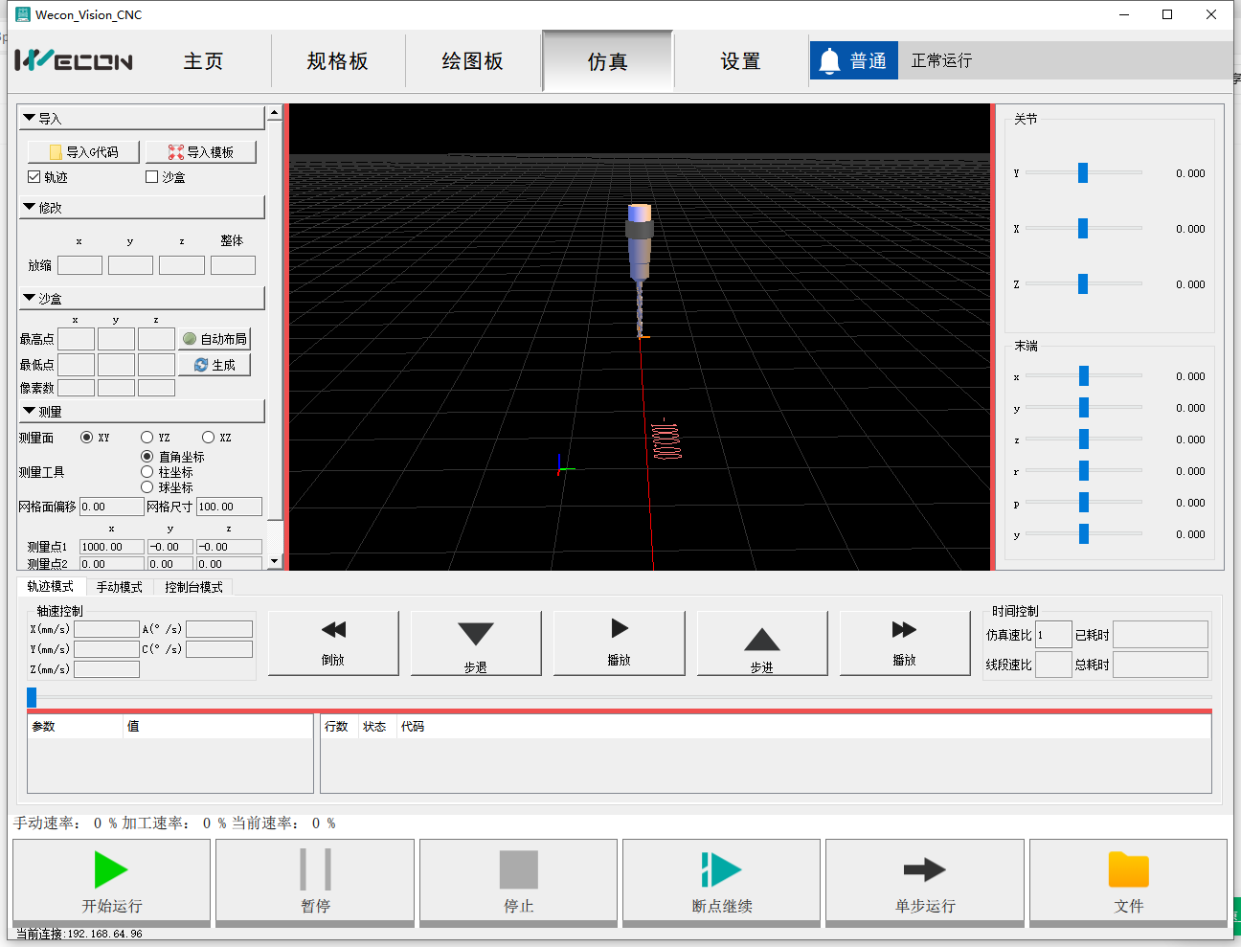The width and height of the screenshot is (1241, 947).
Task: Select the YZ measurement plane radio
Action: (x=147, y=438)
